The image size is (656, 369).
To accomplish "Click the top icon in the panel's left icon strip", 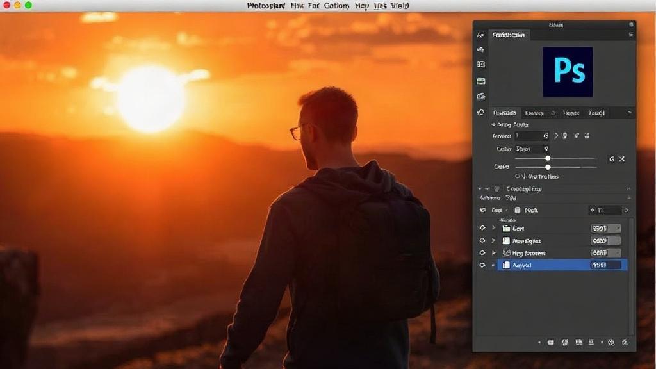I will pos(480,36).
